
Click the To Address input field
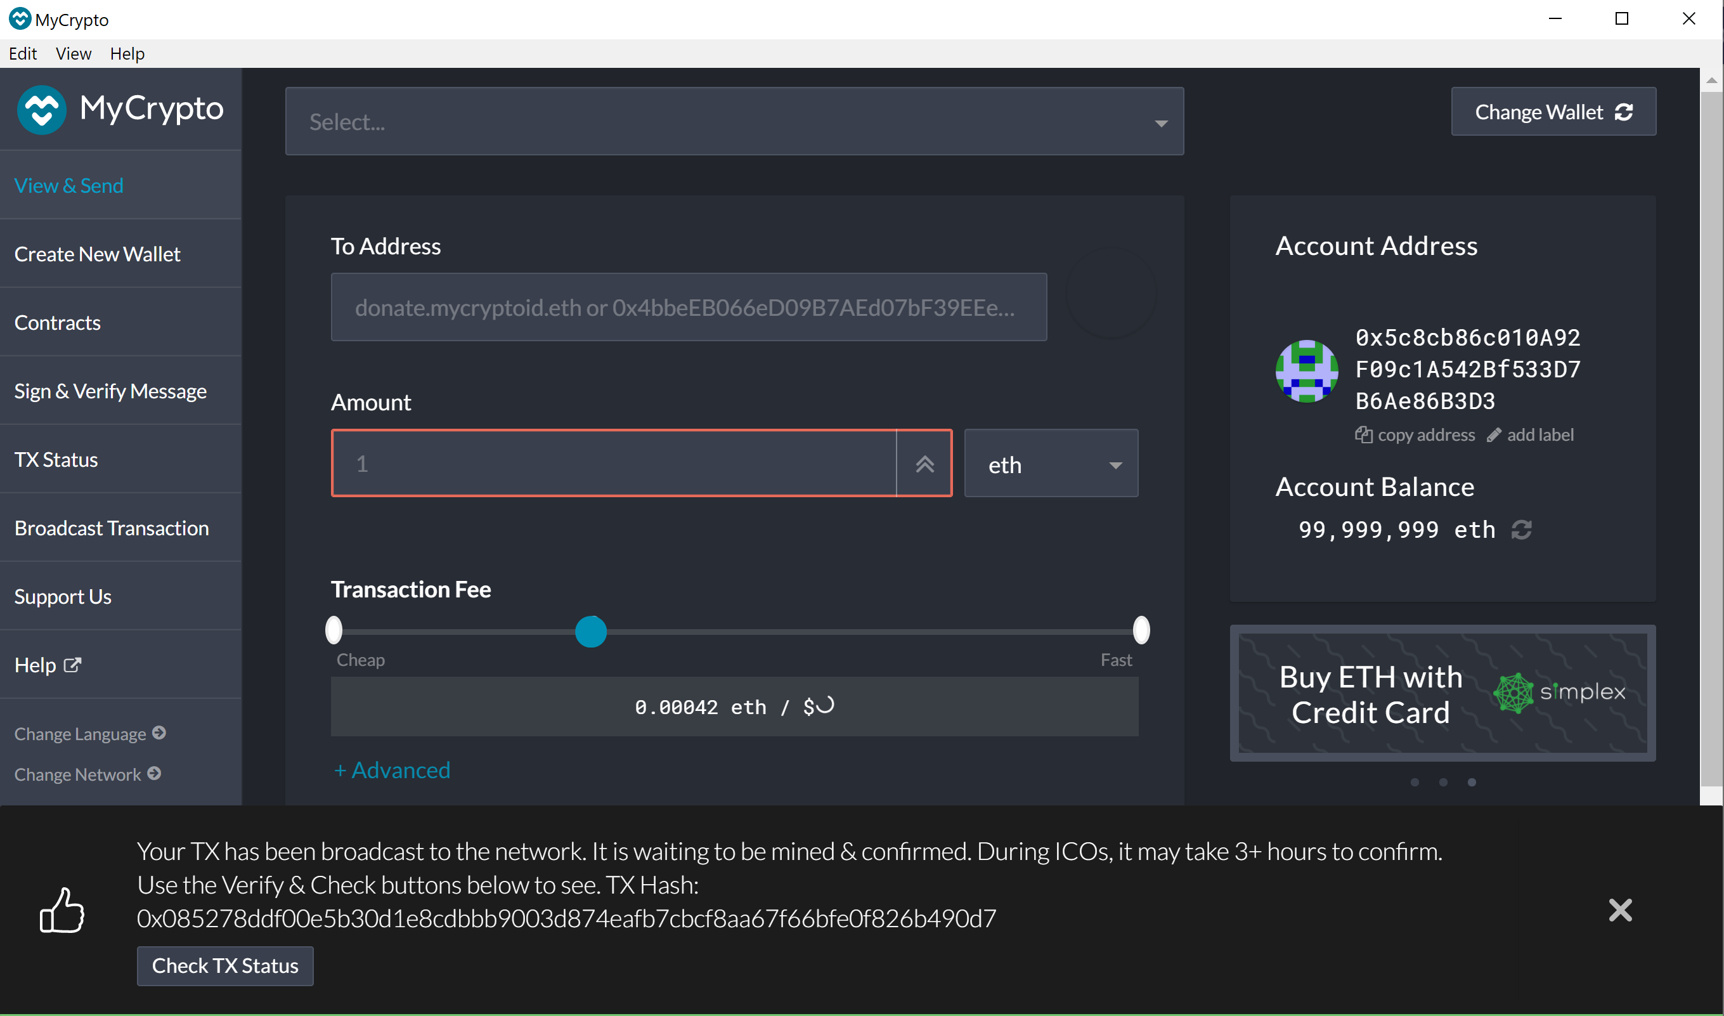pyautogui.click(x=689, y=307)
